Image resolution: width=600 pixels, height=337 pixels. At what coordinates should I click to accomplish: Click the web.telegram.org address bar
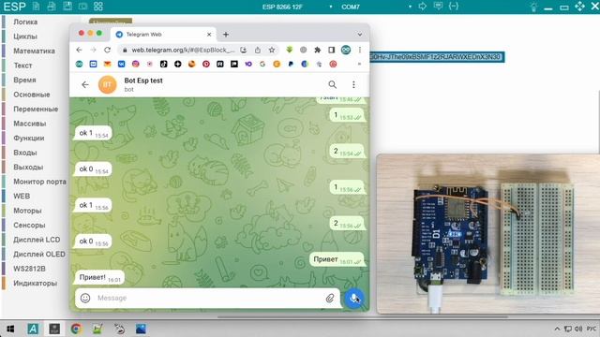click(183, 50)
